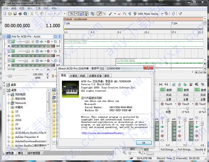Switch to the 多媒体设备 tab in the About dialog
Image resolution: width=209 pixels, height=162 pixels.
pos(95,76)
